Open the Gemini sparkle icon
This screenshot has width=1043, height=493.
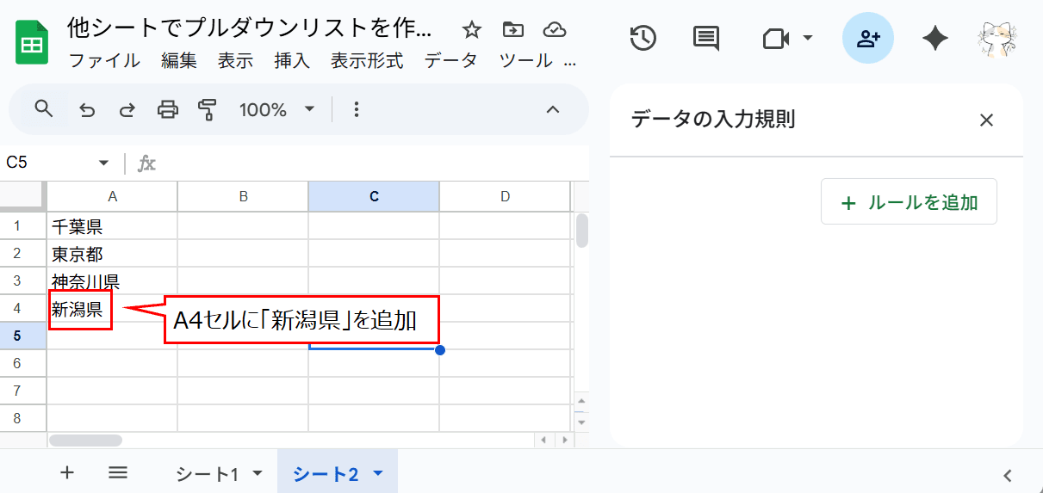[x=935, y=39]
